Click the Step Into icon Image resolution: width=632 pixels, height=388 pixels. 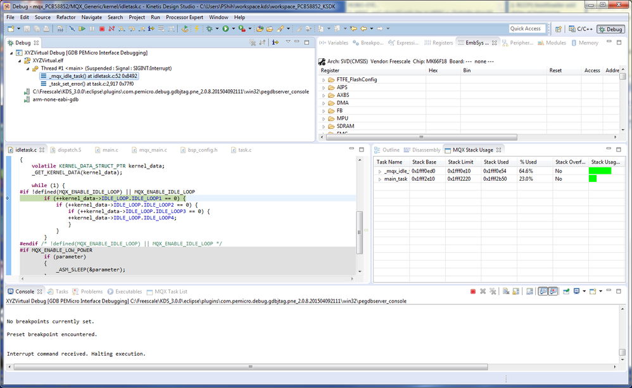tap(122, 29)
